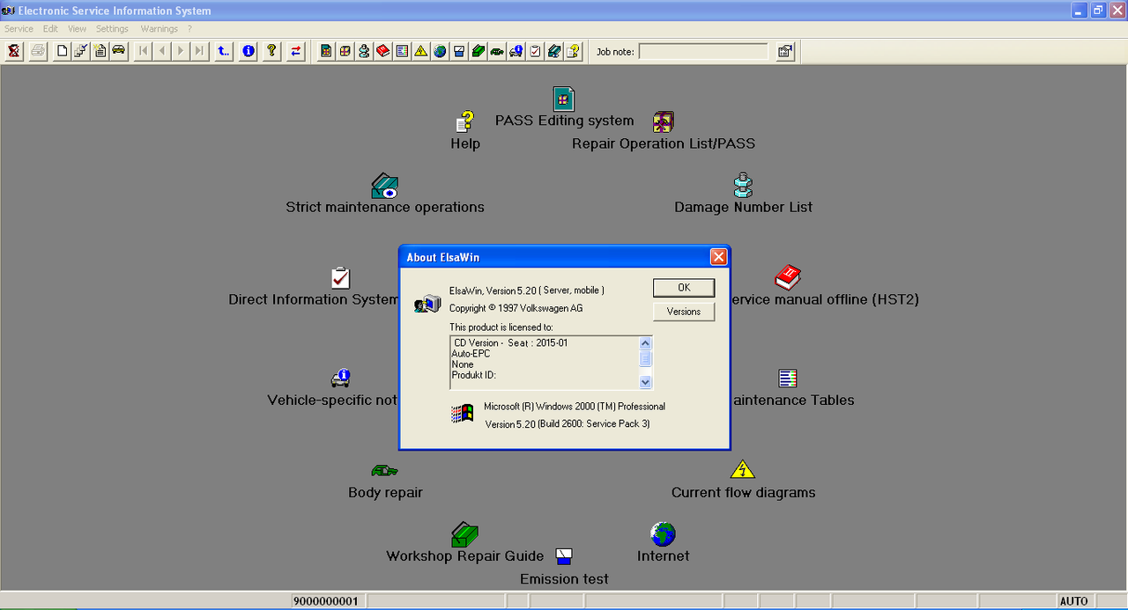Click the Versions button
1128x610 pixels.
684,312
